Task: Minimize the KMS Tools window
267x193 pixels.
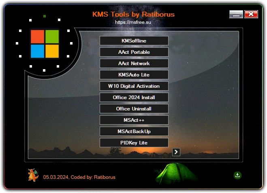Action: coord(236,14)
